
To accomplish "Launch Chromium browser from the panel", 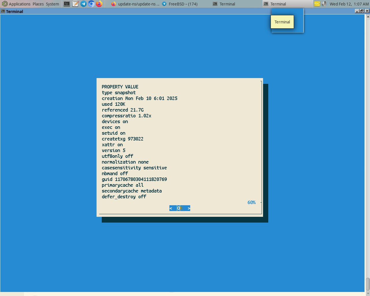I will (x=91, y=4).
